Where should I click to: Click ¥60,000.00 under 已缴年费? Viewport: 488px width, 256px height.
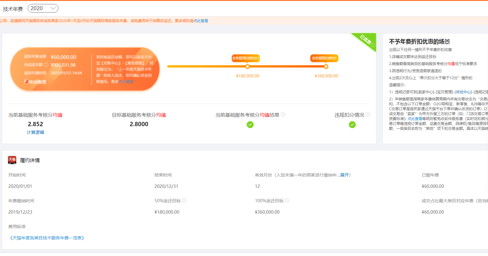[x=433, y=186]
